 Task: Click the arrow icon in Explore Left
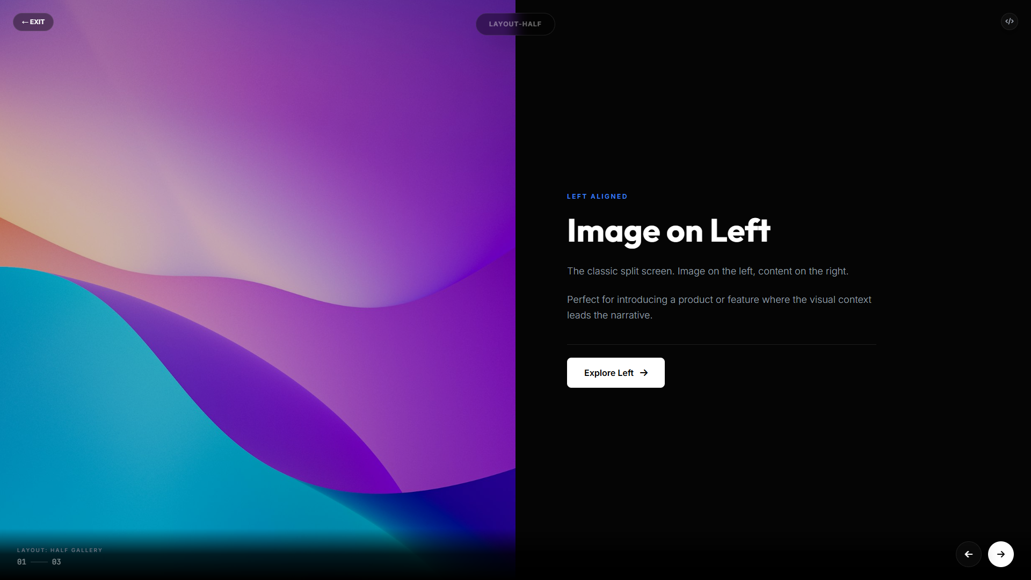644,373
